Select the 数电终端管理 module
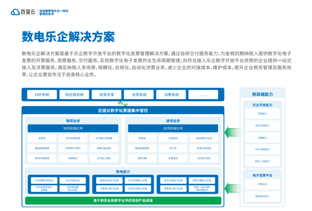This screenshot has width=312, height=211. [42, 158]
